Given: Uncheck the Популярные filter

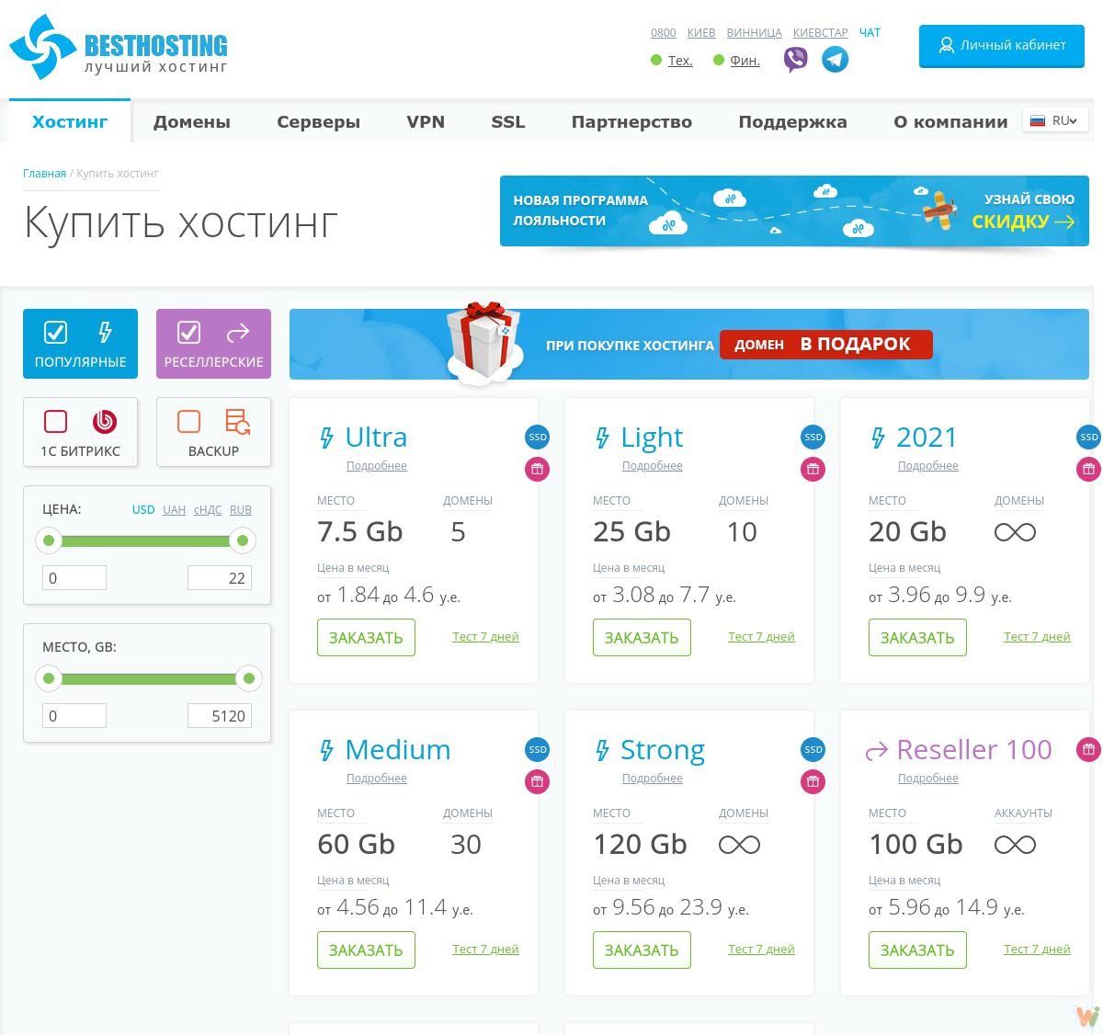Looking at the screenshot, I should 56,332.
